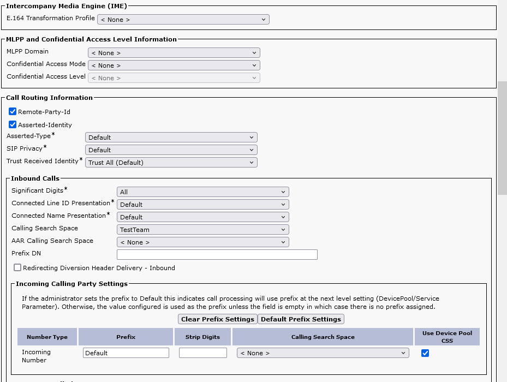
Task: Click the Incoming Number Prefix field
Action: pyautogui.click(x=126, y=353)
